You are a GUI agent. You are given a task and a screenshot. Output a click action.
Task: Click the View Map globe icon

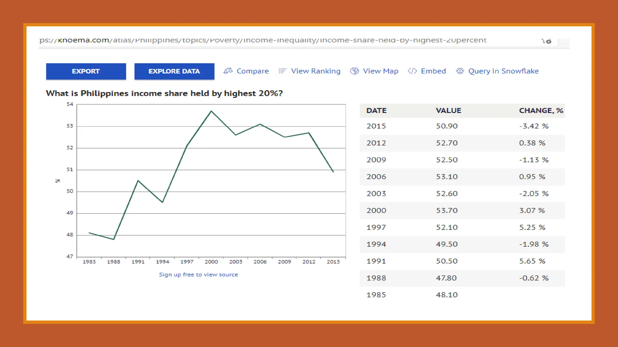pyautogui.click(x=354, y=71)
